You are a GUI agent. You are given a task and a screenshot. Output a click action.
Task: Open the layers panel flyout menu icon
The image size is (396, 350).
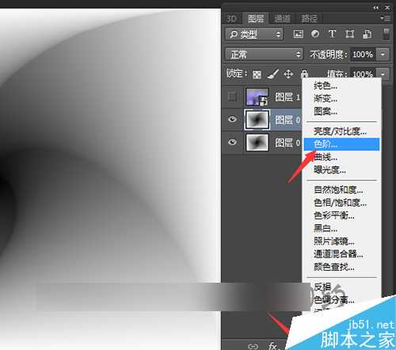pos(386,18)
